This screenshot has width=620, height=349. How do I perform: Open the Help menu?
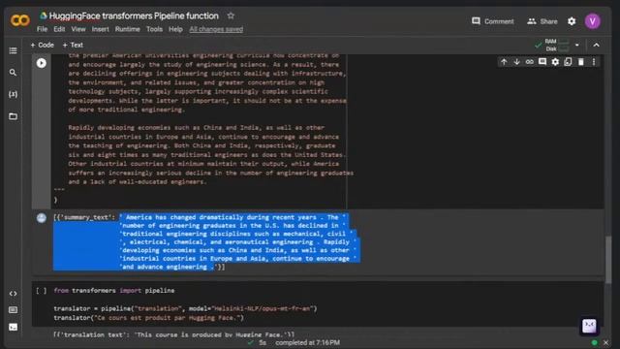pos(175,29)
